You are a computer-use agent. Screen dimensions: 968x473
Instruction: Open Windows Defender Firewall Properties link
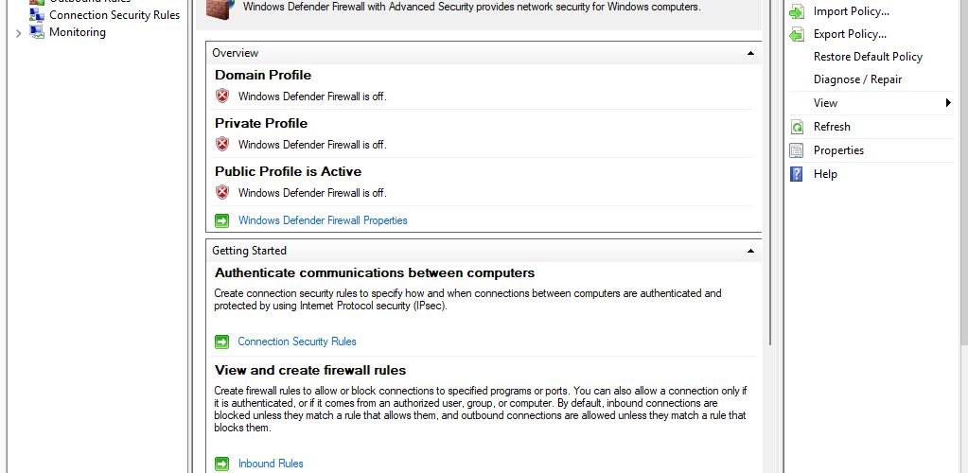point(323,220)
